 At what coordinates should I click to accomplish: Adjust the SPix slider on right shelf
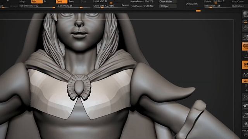pyautogui.click(x=245, y=21)
